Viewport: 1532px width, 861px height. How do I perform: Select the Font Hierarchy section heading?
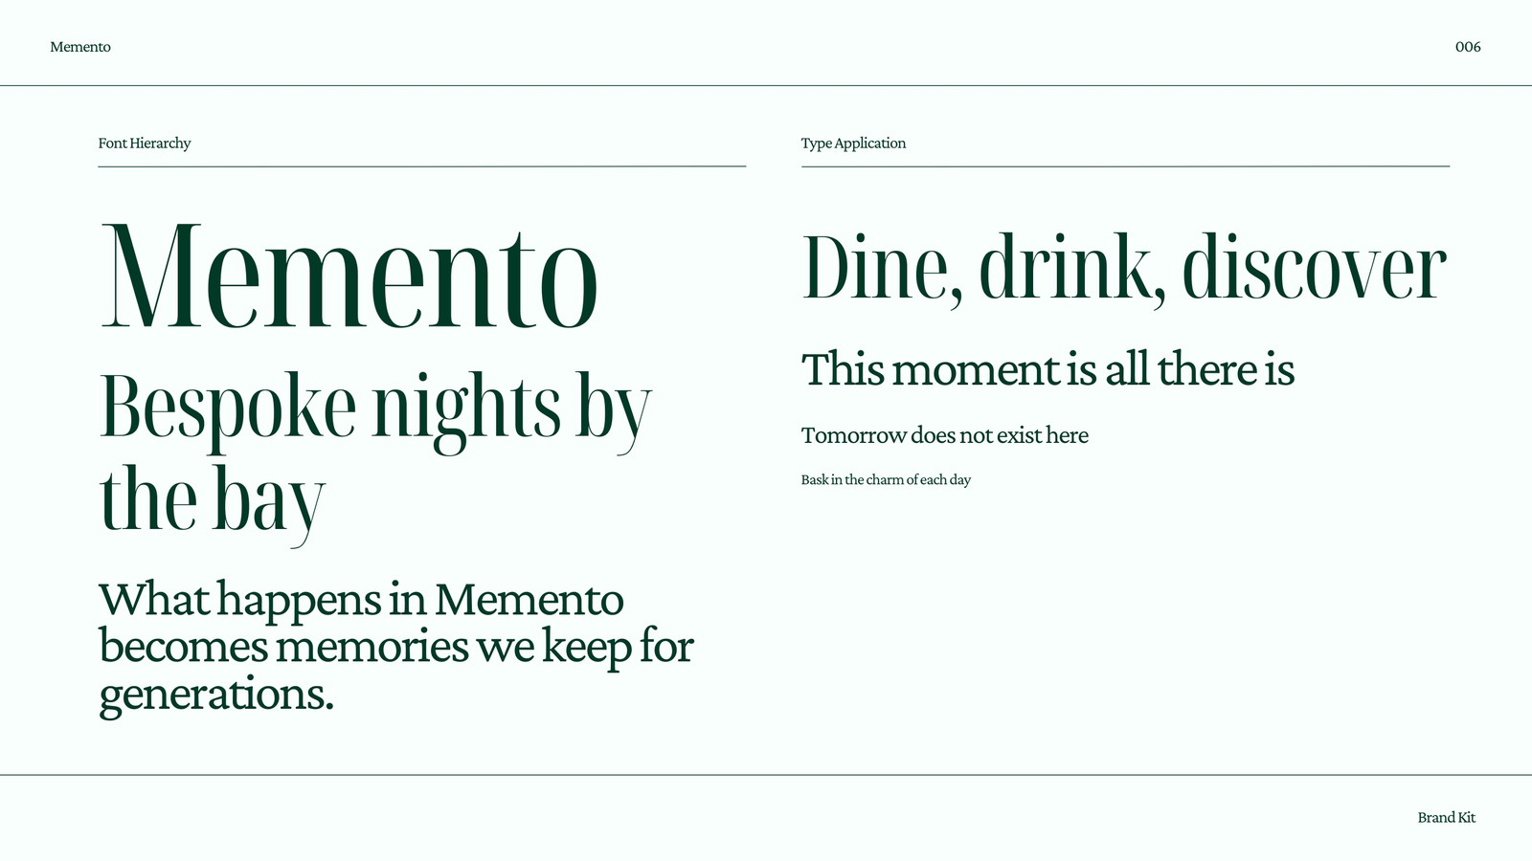[x=145, y=143]
